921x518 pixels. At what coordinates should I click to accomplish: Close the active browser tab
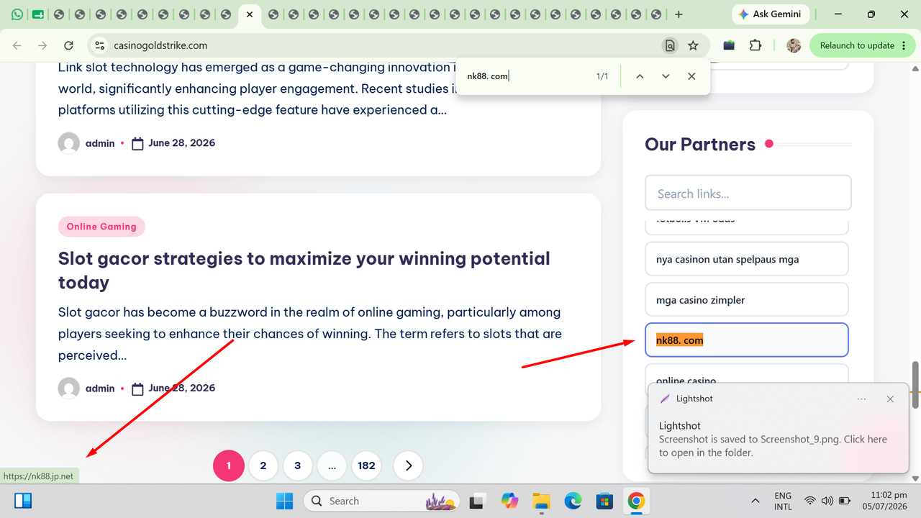pos(250,14)
